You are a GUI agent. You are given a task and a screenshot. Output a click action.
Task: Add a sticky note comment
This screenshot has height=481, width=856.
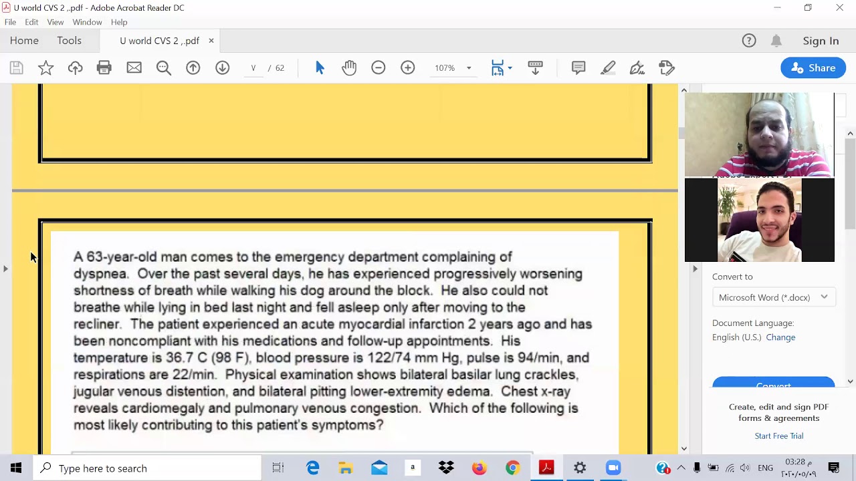578,67
